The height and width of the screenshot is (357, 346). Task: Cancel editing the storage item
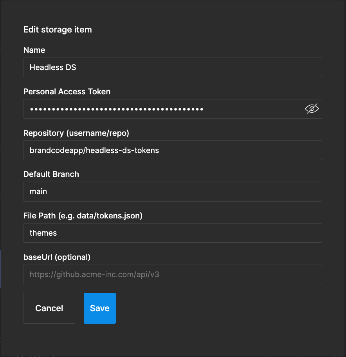[49, 308]
